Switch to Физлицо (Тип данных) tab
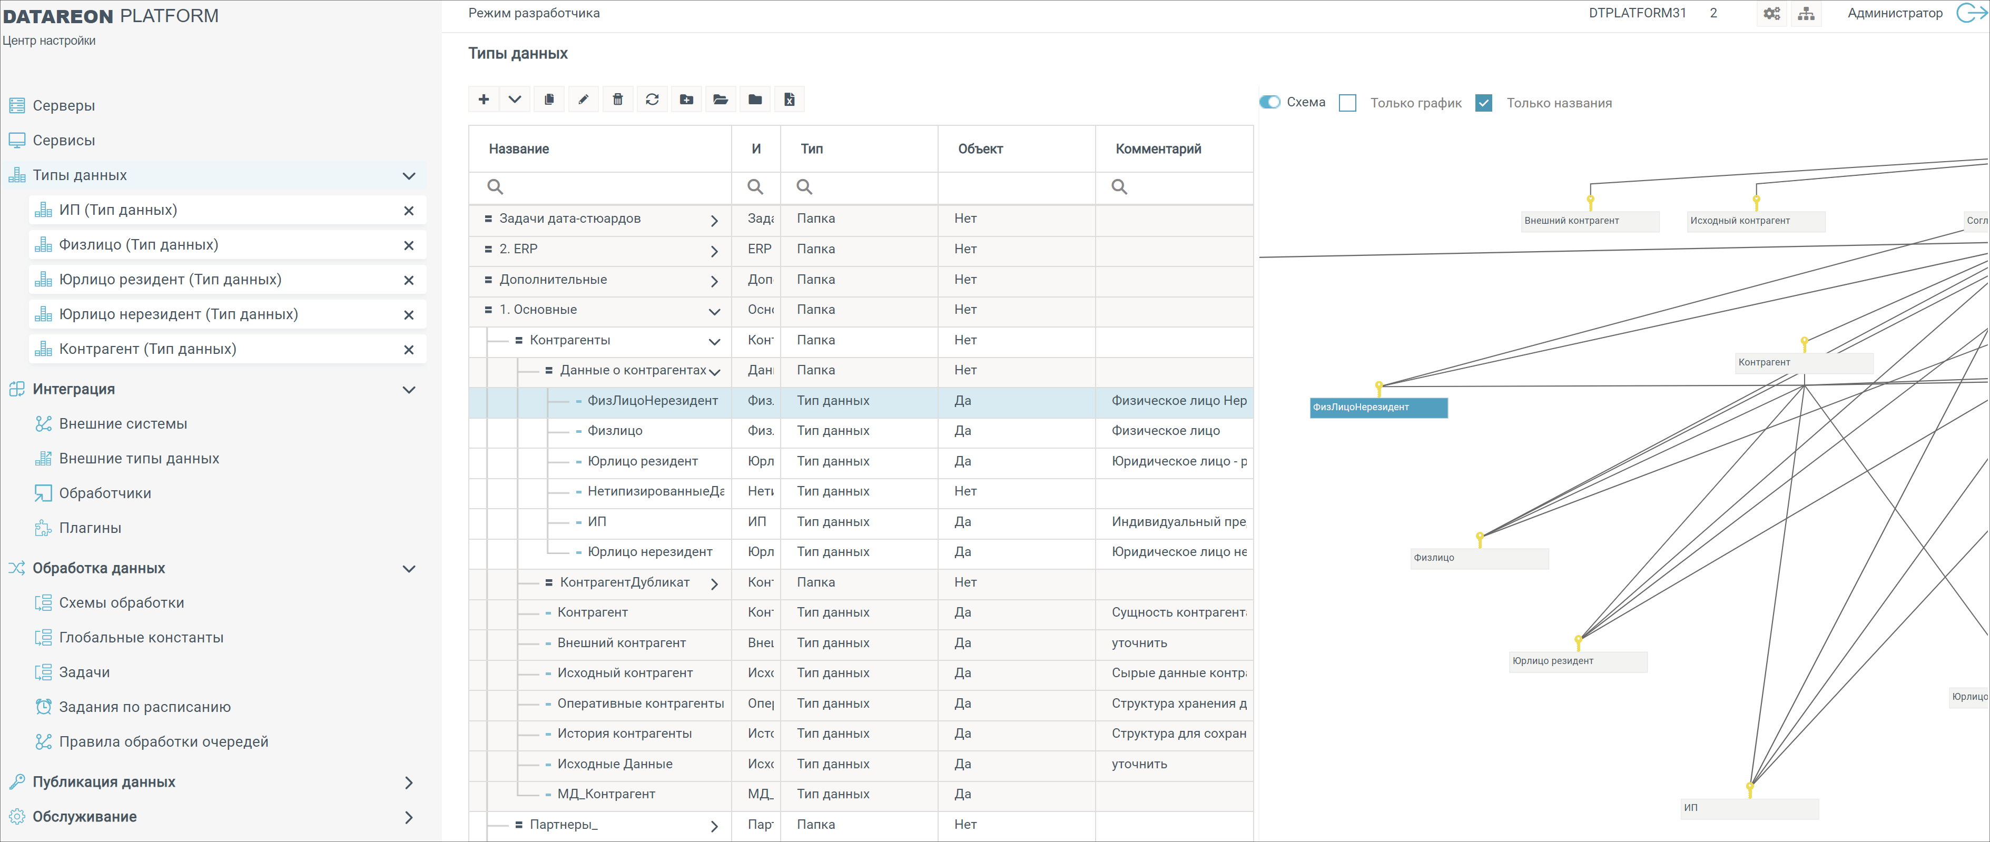1990x842 pixels. (x=139, y=245)
